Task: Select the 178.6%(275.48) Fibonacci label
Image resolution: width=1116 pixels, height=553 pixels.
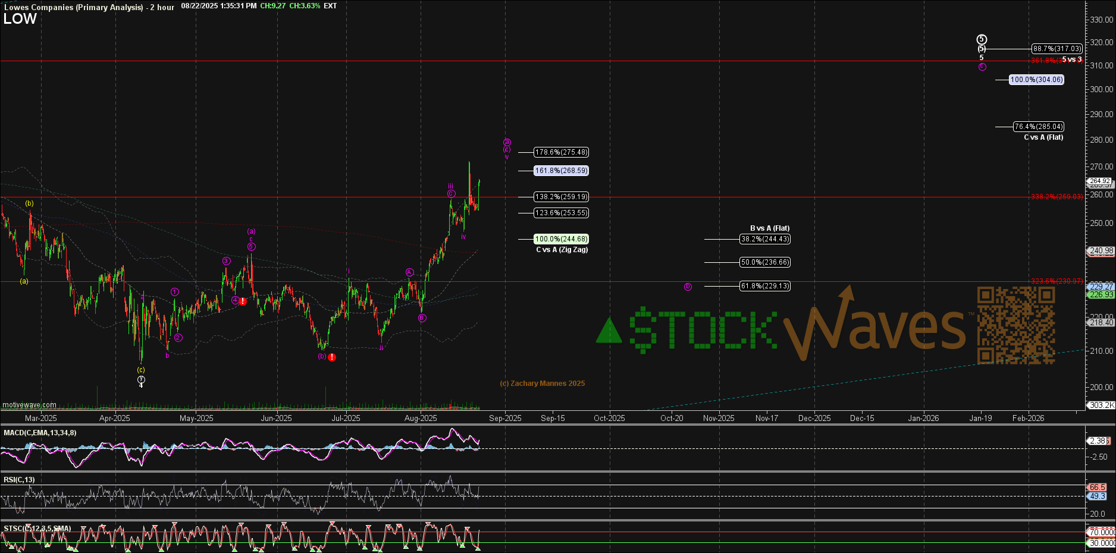Action: coord(562,152)
